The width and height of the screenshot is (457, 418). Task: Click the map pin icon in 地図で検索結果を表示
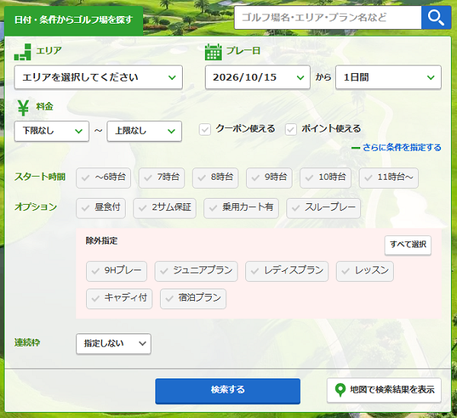(x=340, y=390)
